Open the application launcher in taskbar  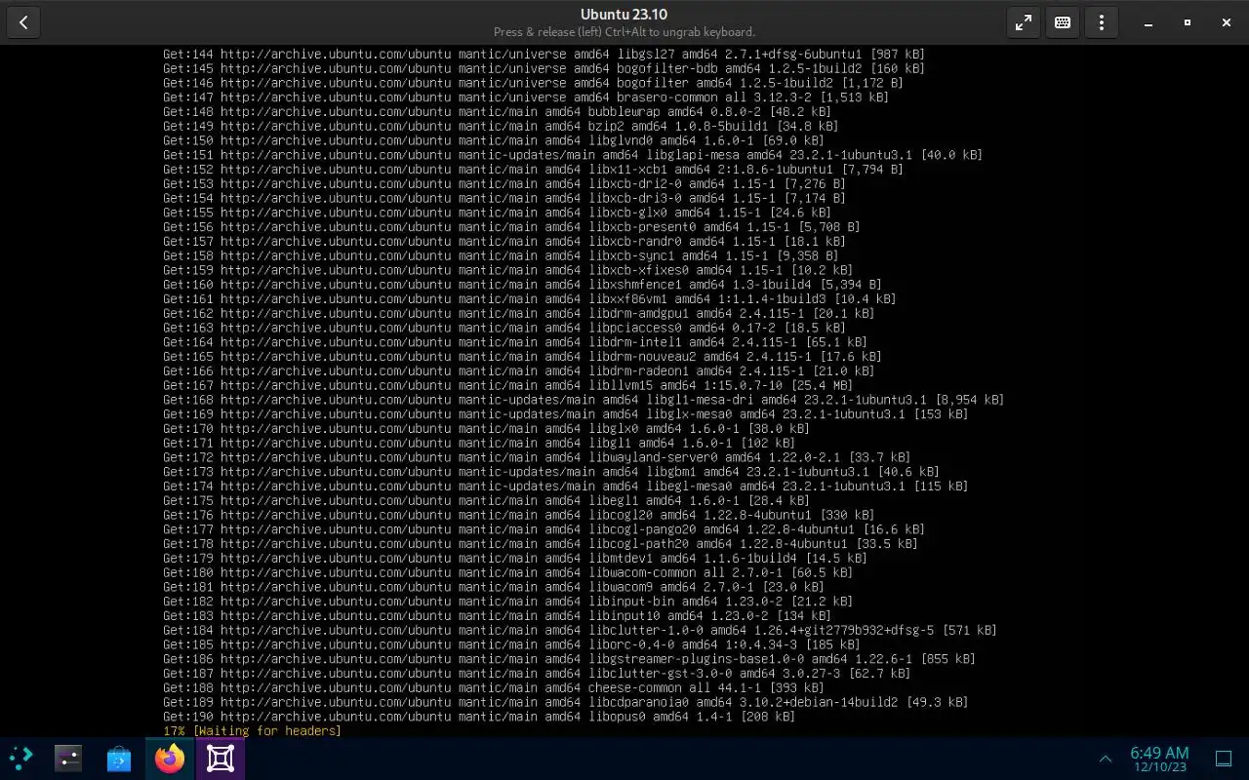[20, 759]
